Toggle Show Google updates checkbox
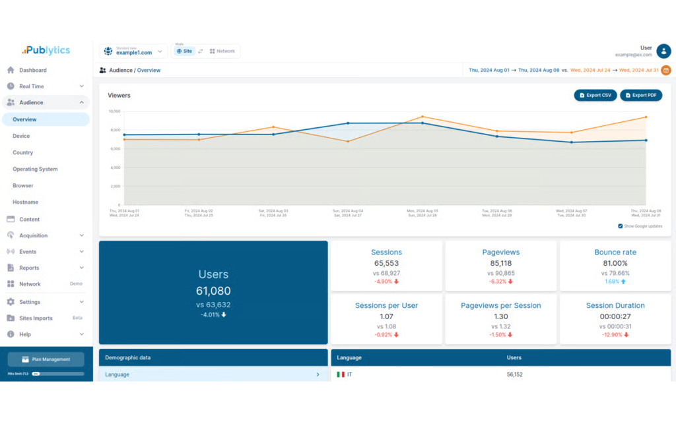 (x=620, y=226)
